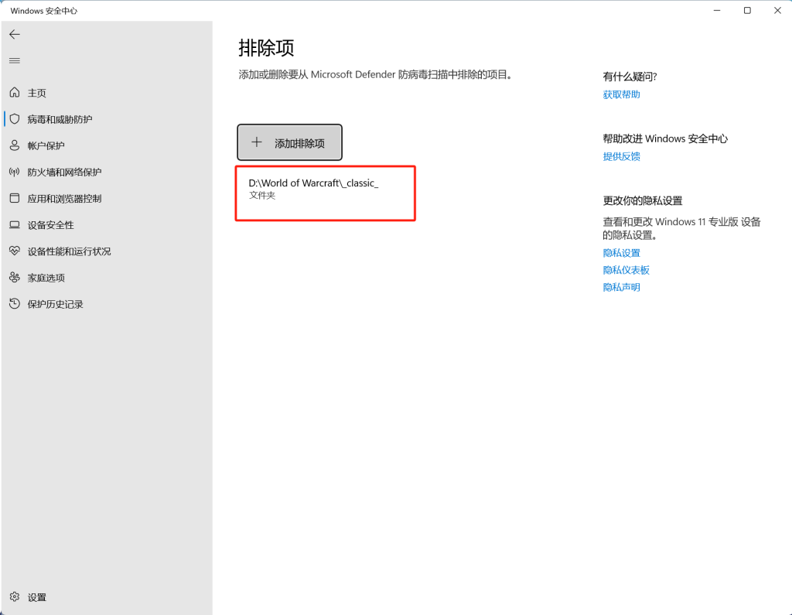The image size is (792, 615).
Task: Click the signal icon for 防火墙和网络保护
Action: tap(15, 172)
